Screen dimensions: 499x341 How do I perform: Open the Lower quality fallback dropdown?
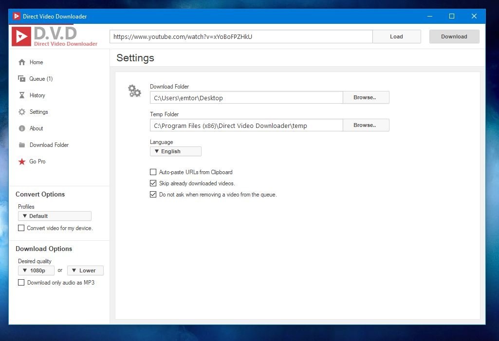[x=85, y=270]
